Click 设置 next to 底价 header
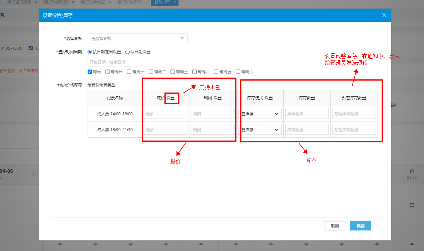Screen dimensions: 424x251 pos(171,98)
